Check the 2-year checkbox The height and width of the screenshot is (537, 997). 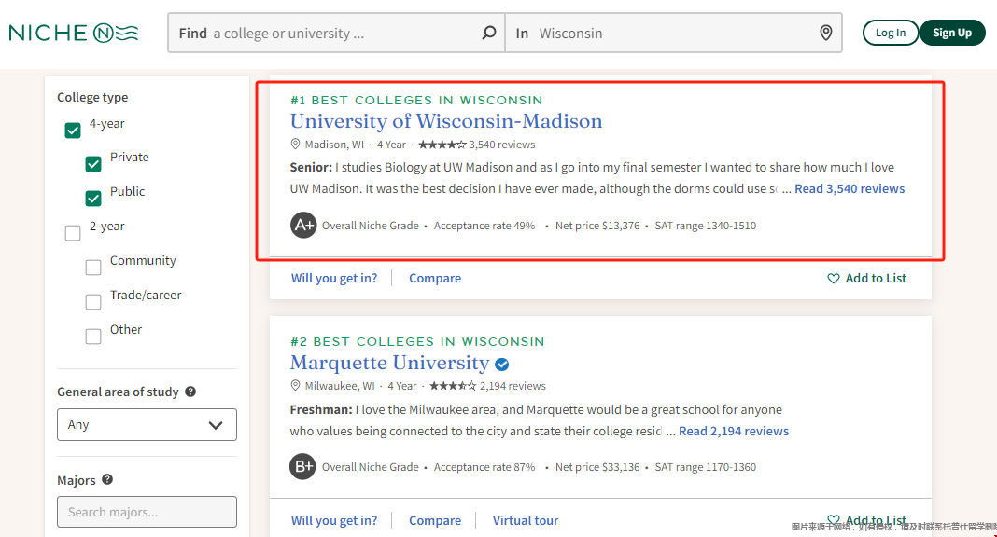[73, 233]
